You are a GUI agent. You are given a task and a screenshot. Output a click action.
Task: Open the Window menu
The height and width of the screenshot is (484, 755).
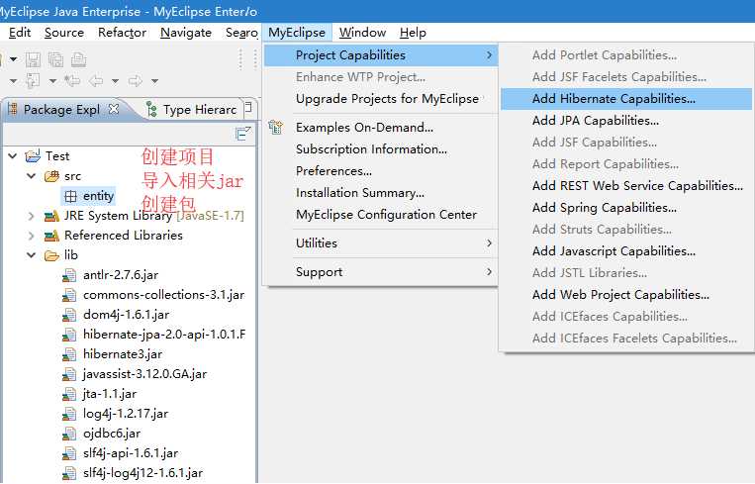point(362,33)
